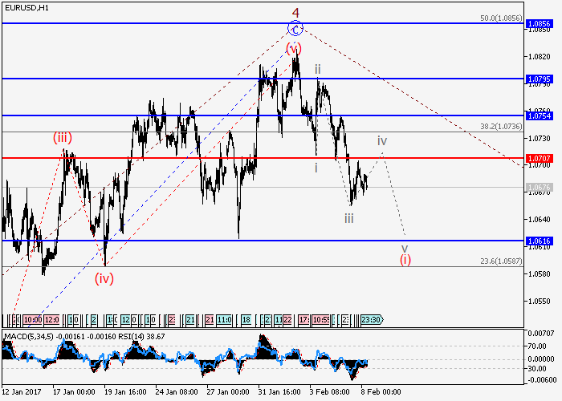Click the 1.0820 price axis value
Screen dimensions: 562x401
click(x=539, y=57)
